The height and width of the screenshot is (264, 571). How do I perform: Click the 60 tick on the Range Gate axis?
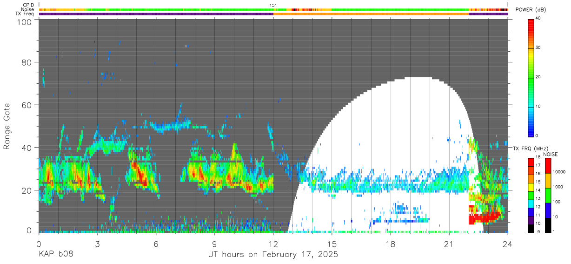click(x=27, y=105)
